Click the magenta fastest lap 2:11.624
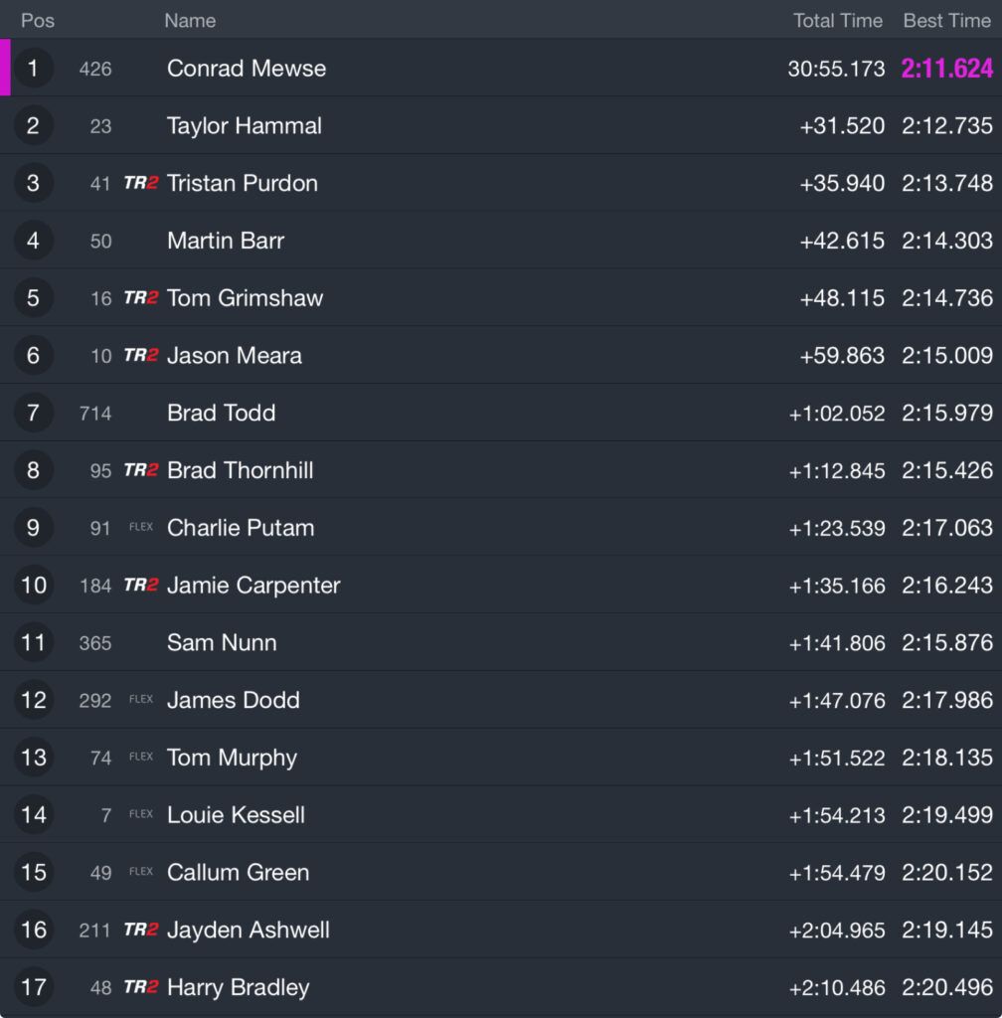This screenshot has width=1002, height=1018. 947,69
